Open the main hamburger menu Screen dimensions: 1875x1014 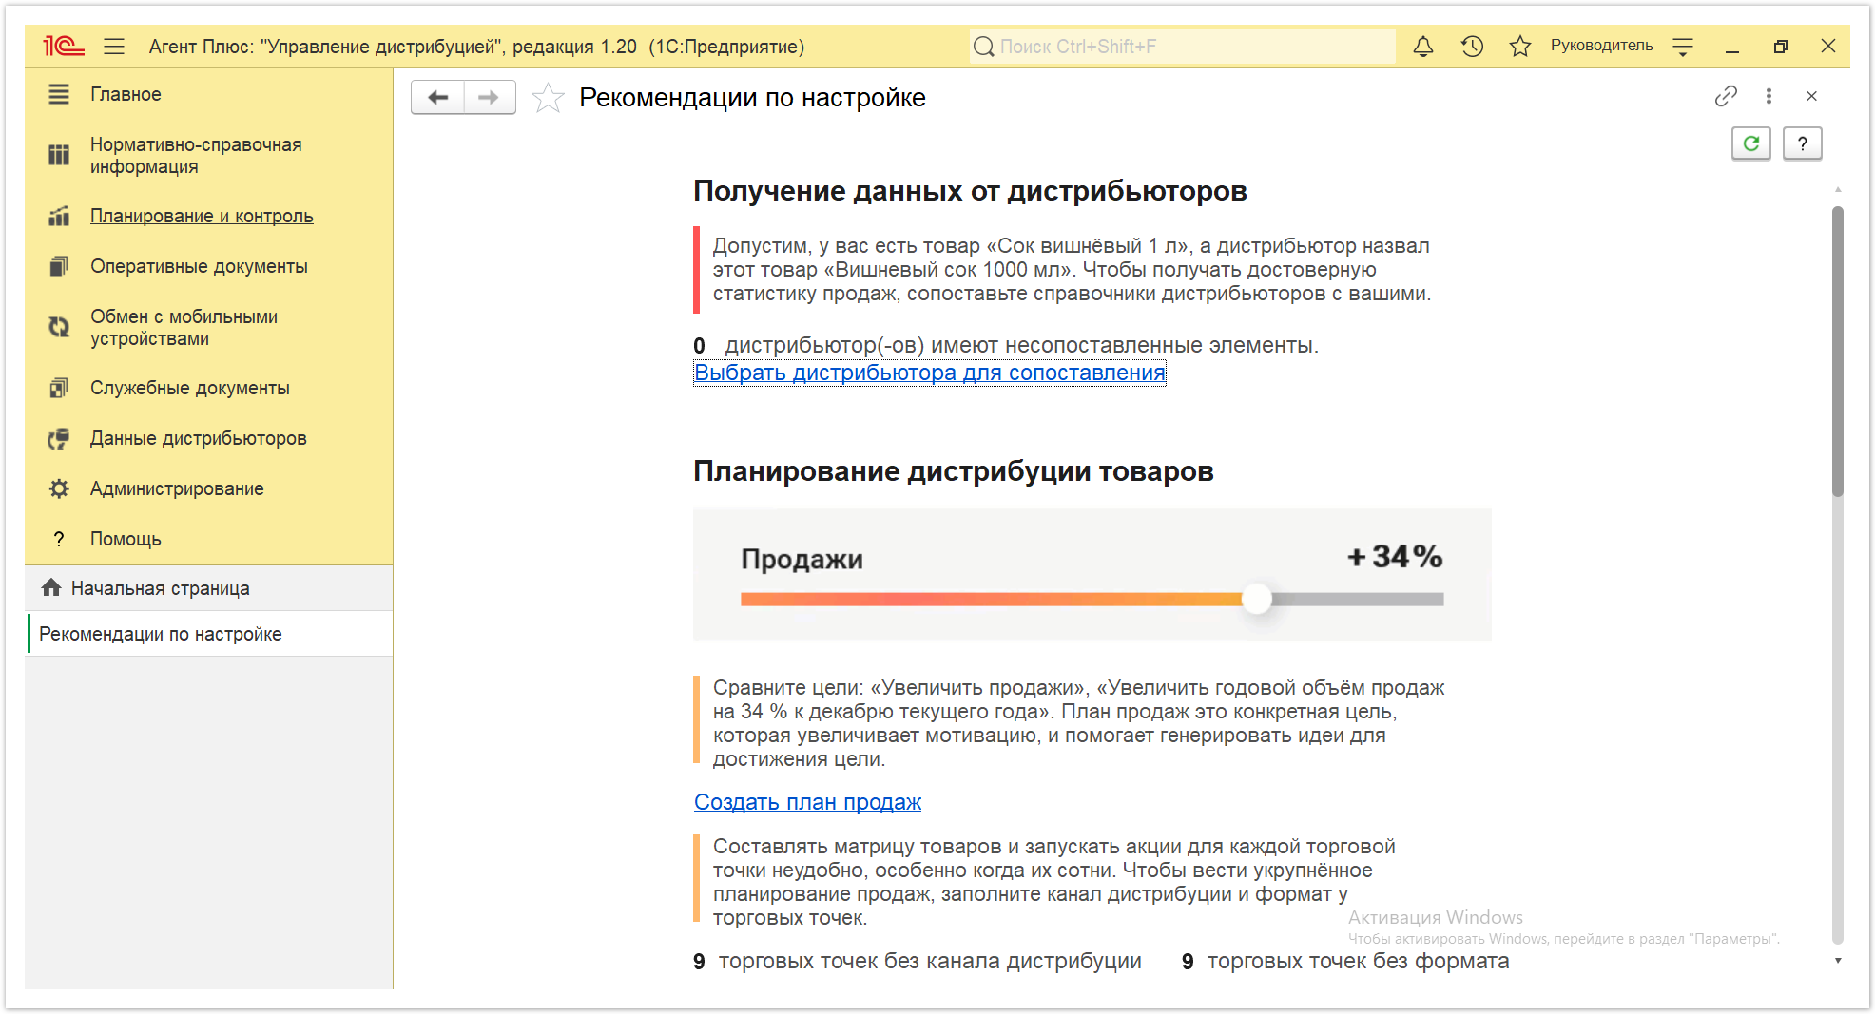(x=114, y=46)
